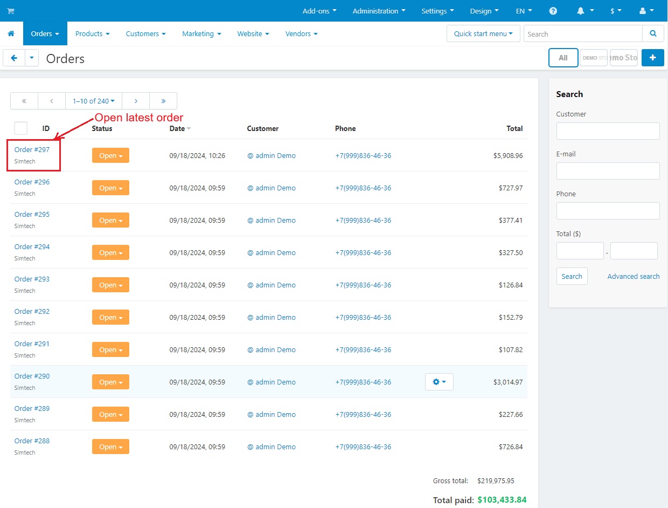Sort orders by Status column

pyautogui.click(x=102, y=128)
